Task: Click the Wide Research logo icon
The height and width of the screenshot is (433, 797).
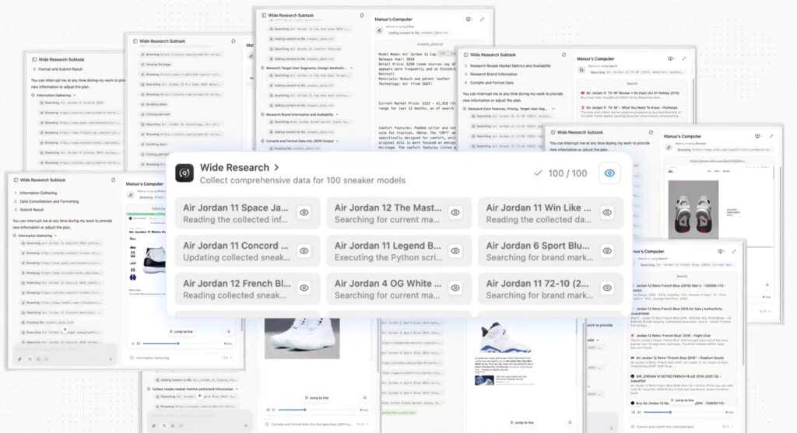Action: tap(184, 173)
